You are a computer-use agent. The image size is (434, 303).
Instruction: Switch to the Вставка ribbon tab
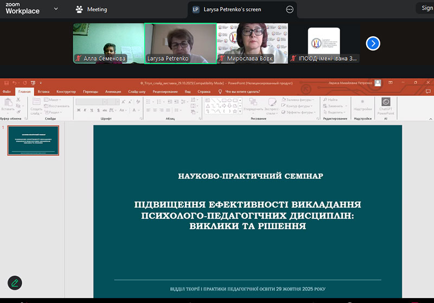click(x=43, y=92)
